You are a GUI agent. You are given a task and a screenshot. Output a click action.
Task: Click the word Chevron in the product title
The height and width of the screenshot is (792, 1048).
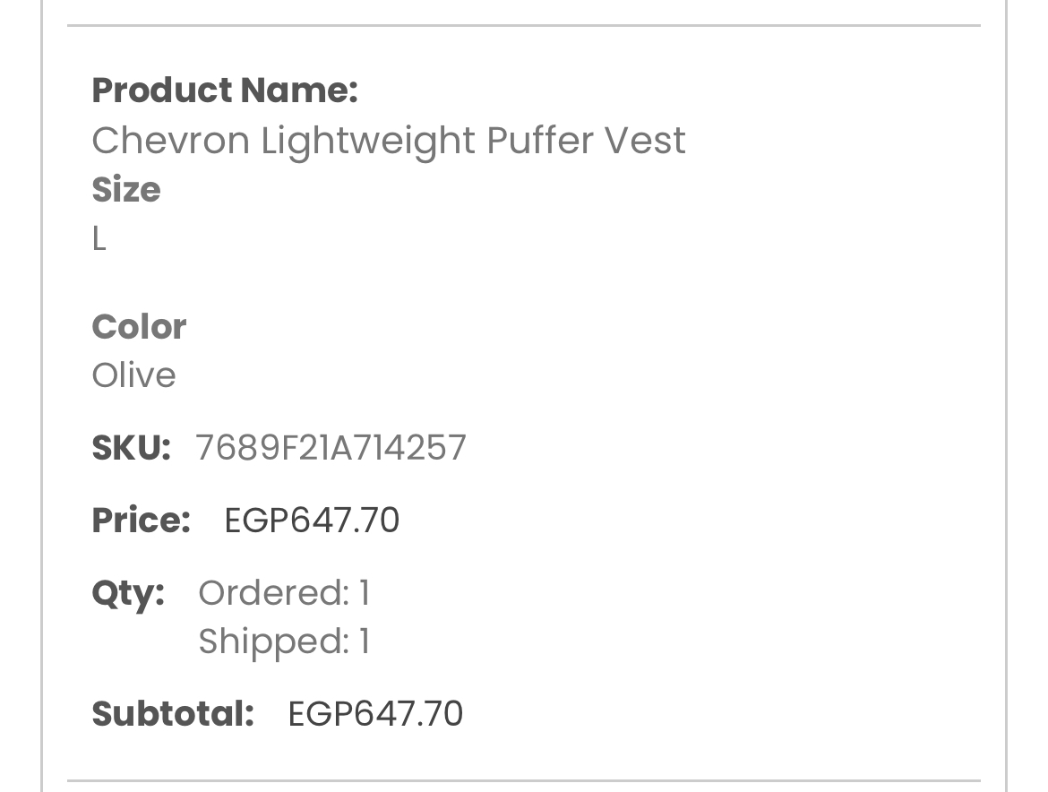click(x=170, y=141)
